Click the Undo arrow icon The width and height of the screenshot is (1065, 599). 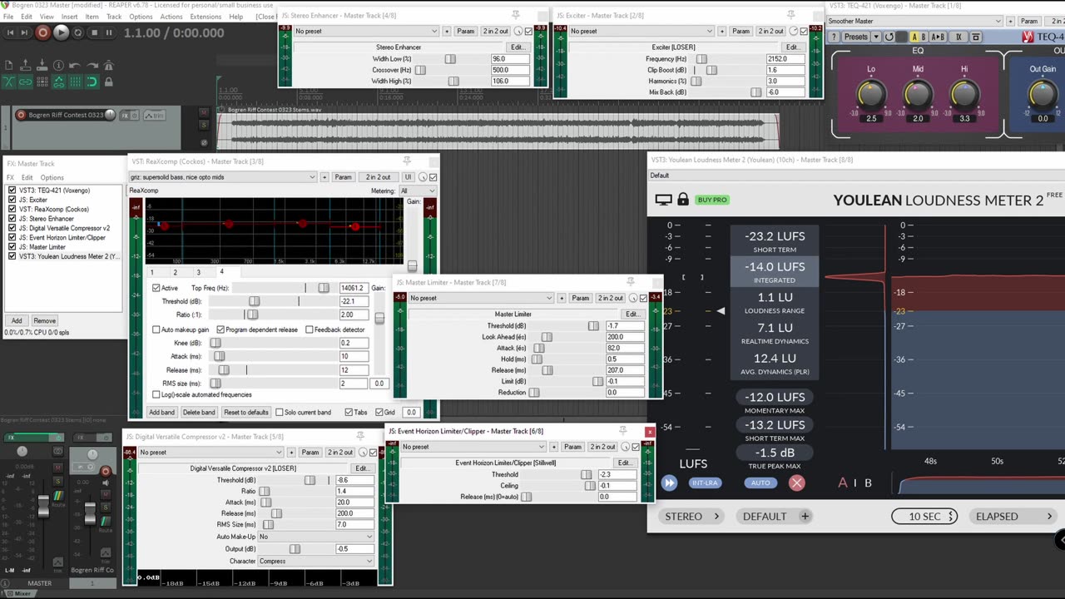74,66
